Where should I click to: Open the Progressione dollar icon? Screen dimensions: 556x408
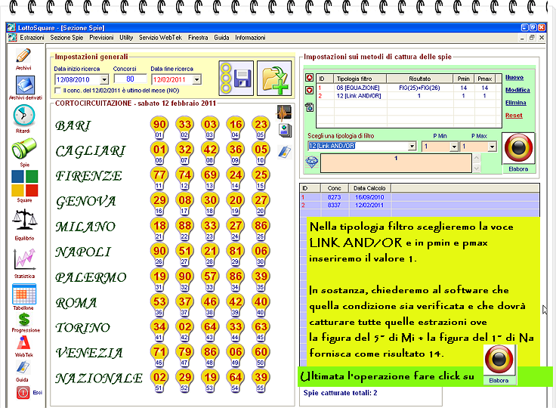(x=24, y=320)
